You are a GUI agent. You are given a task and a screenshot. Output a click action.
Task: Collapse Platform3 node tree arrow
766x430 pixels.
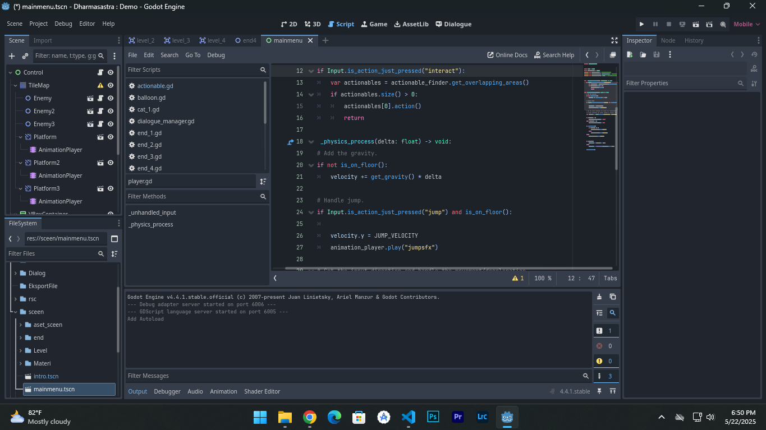(x=20, y=188)
